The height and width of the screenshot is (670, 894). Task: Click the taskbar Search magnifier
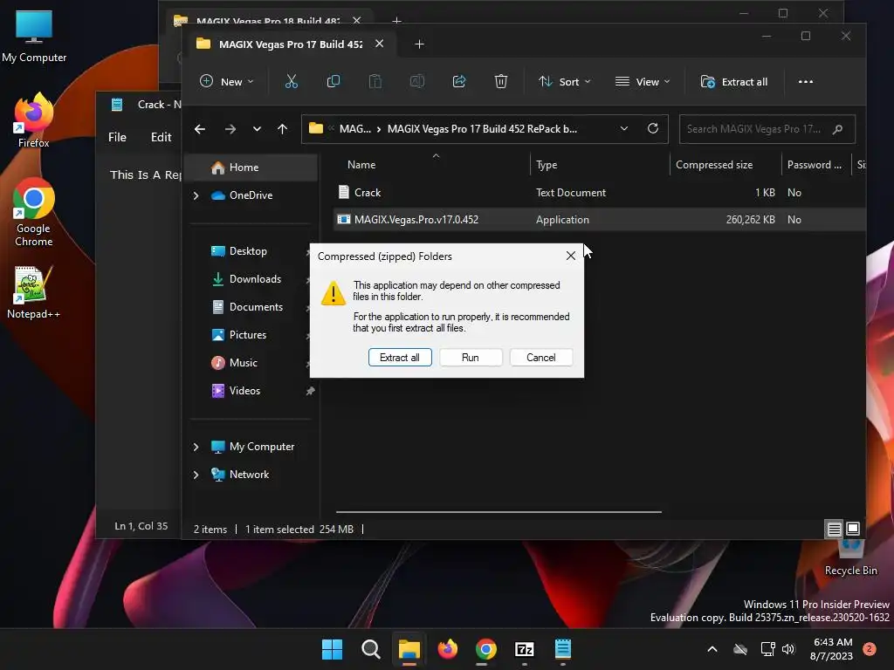point(370,649)
